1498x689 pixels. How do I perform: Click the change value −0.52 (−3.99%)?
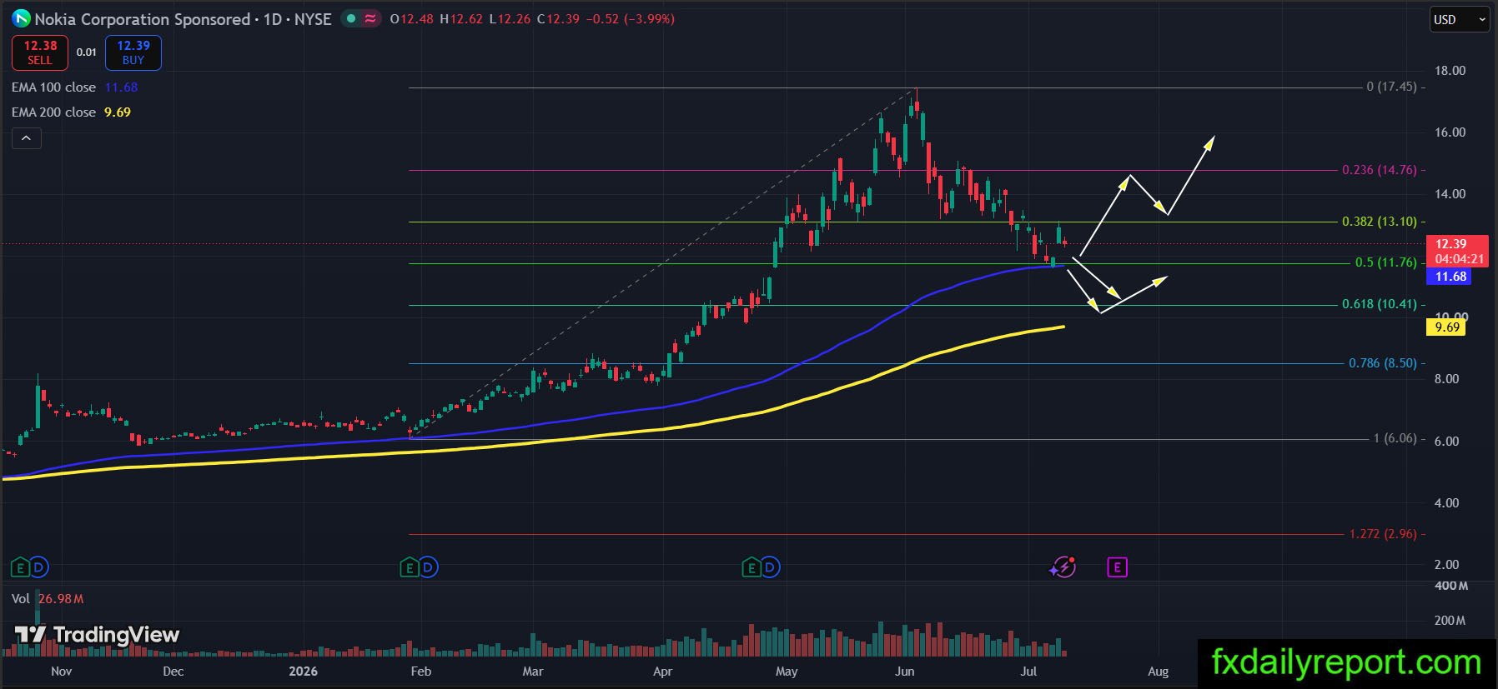pos(631,19)
